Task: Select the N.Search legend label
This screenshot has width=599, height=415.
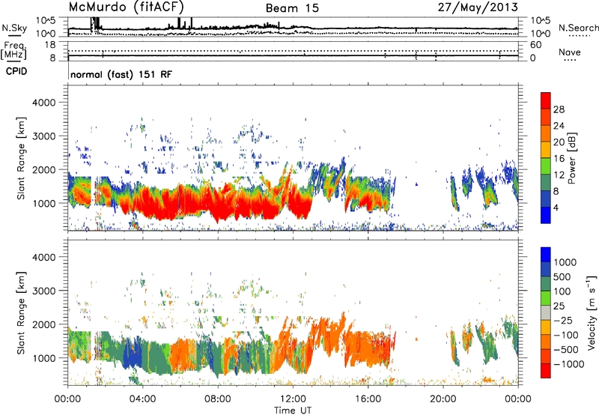Action: click(x=578, y=28)
